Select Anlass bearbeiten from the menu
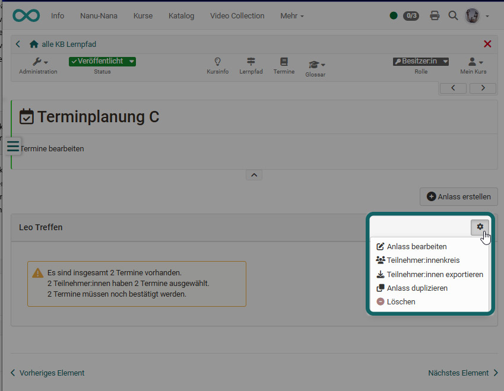The width and height of the screenshot is (504, 391). click(x=411, y=246)
